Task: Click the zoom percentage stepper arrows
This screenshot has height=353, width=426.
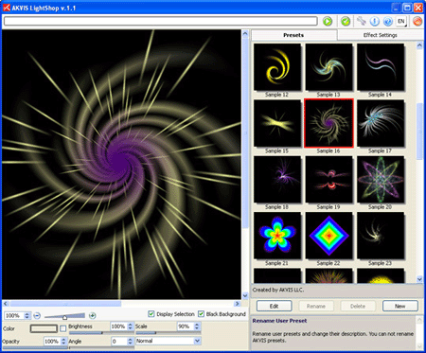Action: click(27, 315)
